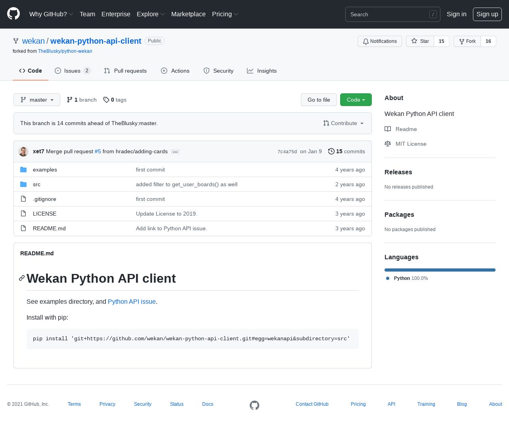Click the Notifications bell button
Image resolution: width=509 pixels, height=430 pixels.
click(x=380, y=41)
